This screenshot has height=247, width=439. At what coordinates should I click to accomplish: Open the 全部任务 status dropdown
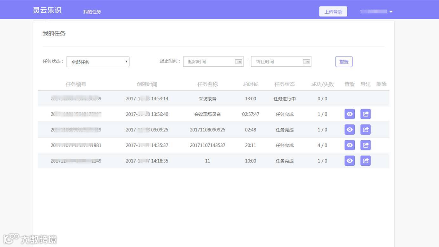(x=98, y=62)
